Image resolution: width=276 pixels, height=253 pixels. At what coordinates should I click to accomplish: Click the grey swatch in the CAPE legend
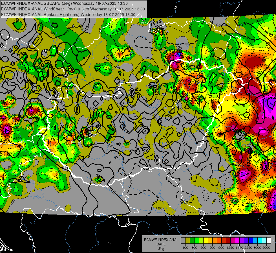(x=183, y=241)
